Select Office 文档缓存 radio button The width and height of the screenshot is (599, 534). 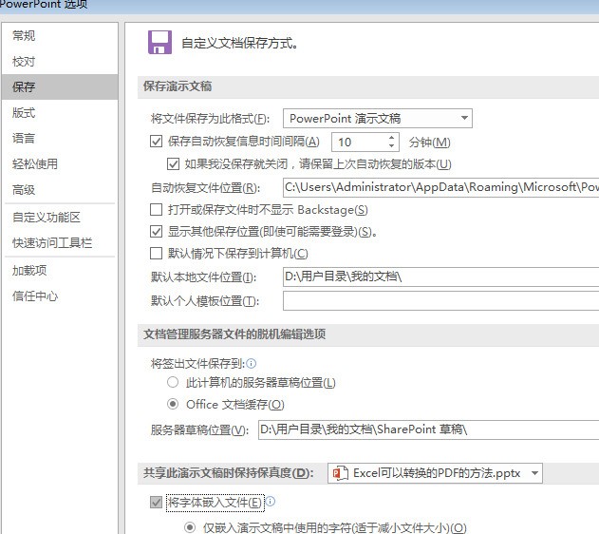pos(173,404)
